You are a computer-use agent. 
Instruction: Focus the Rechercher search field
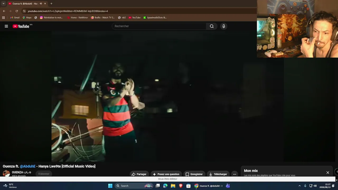pyautogui.click(x=159, y=26)
